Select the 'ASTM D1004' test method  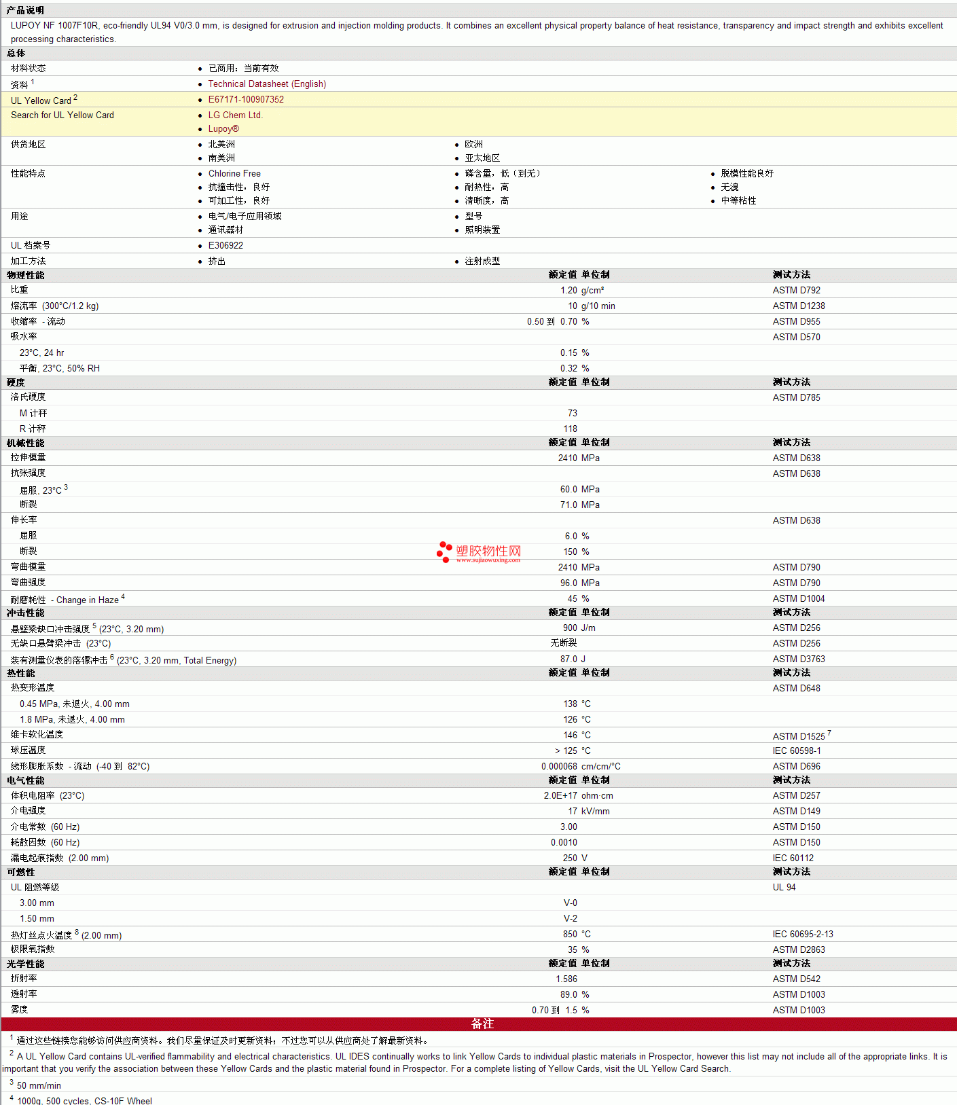[x=799, y=599]
